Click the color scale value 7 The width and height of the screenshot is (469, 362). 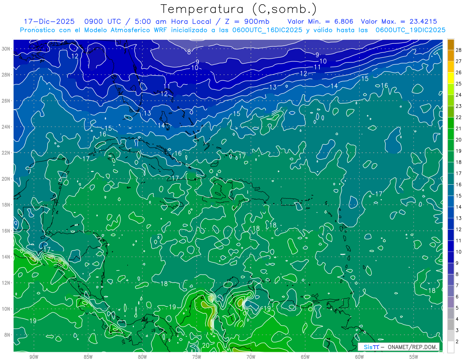[457, 285]
